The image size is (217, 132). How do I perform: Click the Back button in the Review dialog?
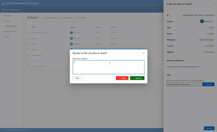[77, 78]
